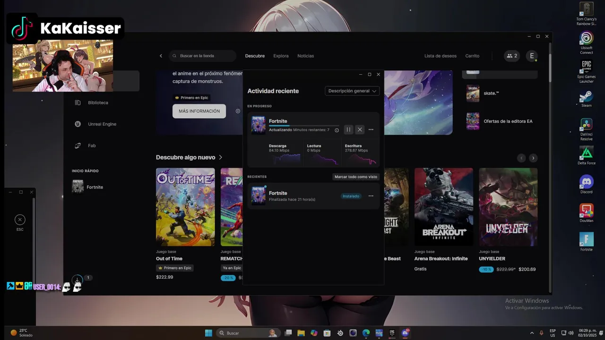605x340 pixels.
Task: Open downloads icon in launcher sidebar
Action: tap(77, 280)
